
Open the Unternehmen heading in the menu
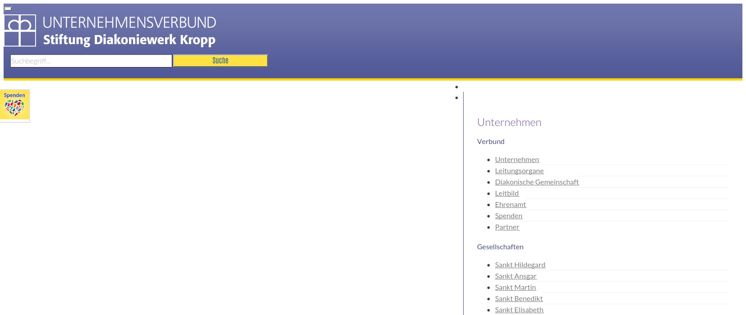pos(509,122)
